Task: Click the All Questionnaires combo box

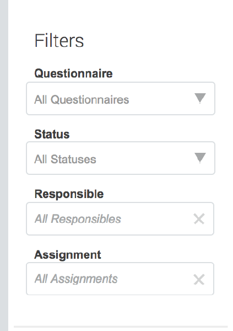Action: tap(121, 99)
